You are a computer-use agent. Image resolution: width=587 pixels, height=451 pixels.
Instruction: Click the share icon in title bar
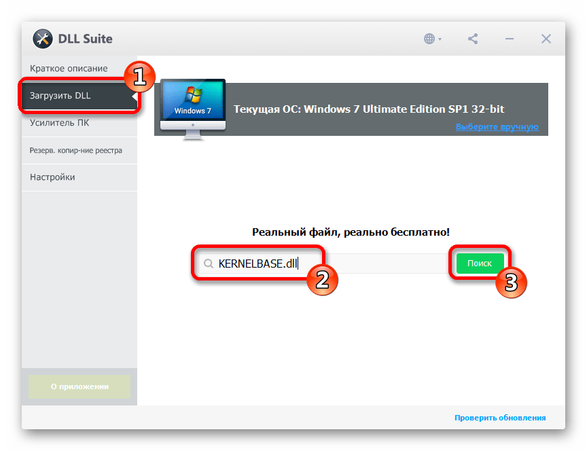coord(473,39)
